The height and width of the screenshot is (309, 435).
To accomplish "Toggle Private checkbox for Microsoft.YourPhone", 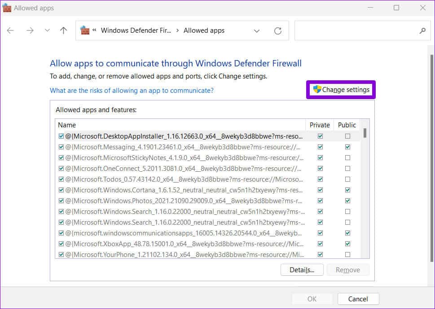I will [x=320, y=255].
